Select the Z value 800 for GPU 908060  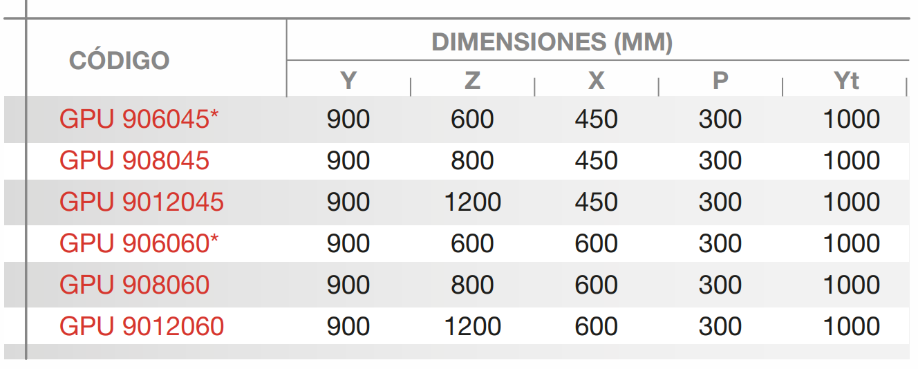(x=472, y=285)
